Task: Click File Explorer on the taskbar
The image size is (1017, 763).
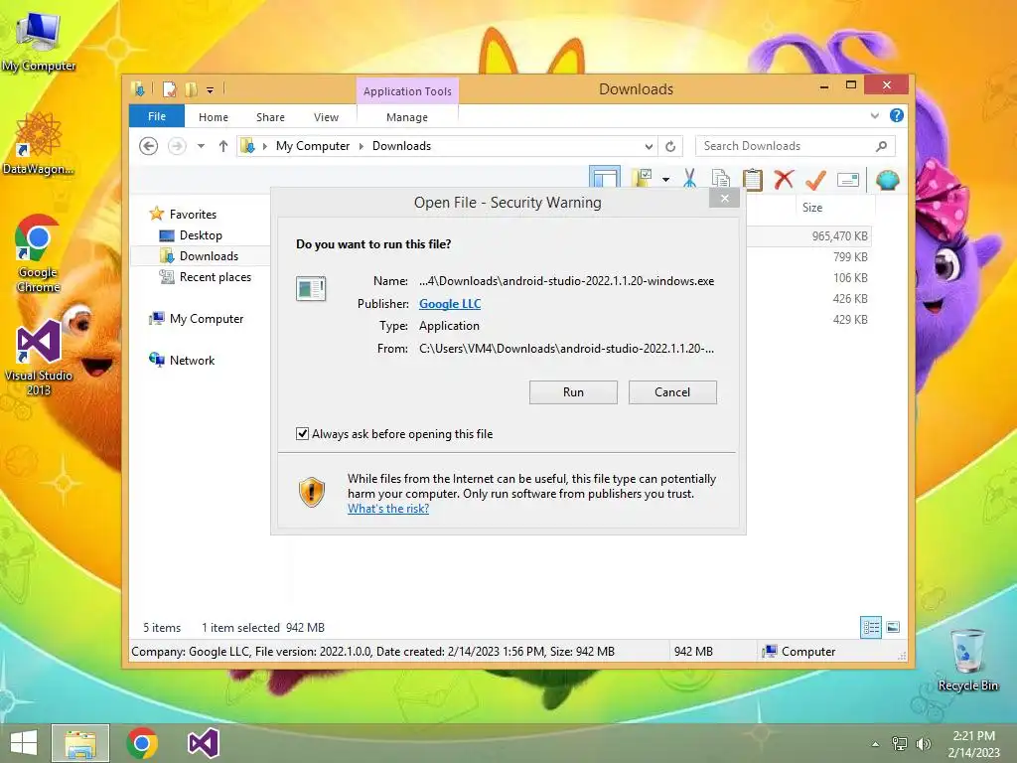Action: (x=80, y=743)
